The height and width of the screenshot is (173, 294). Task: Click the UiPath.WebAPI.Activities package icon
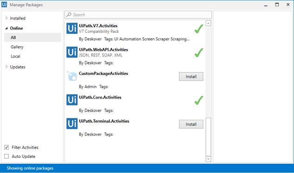coord(72,52)
